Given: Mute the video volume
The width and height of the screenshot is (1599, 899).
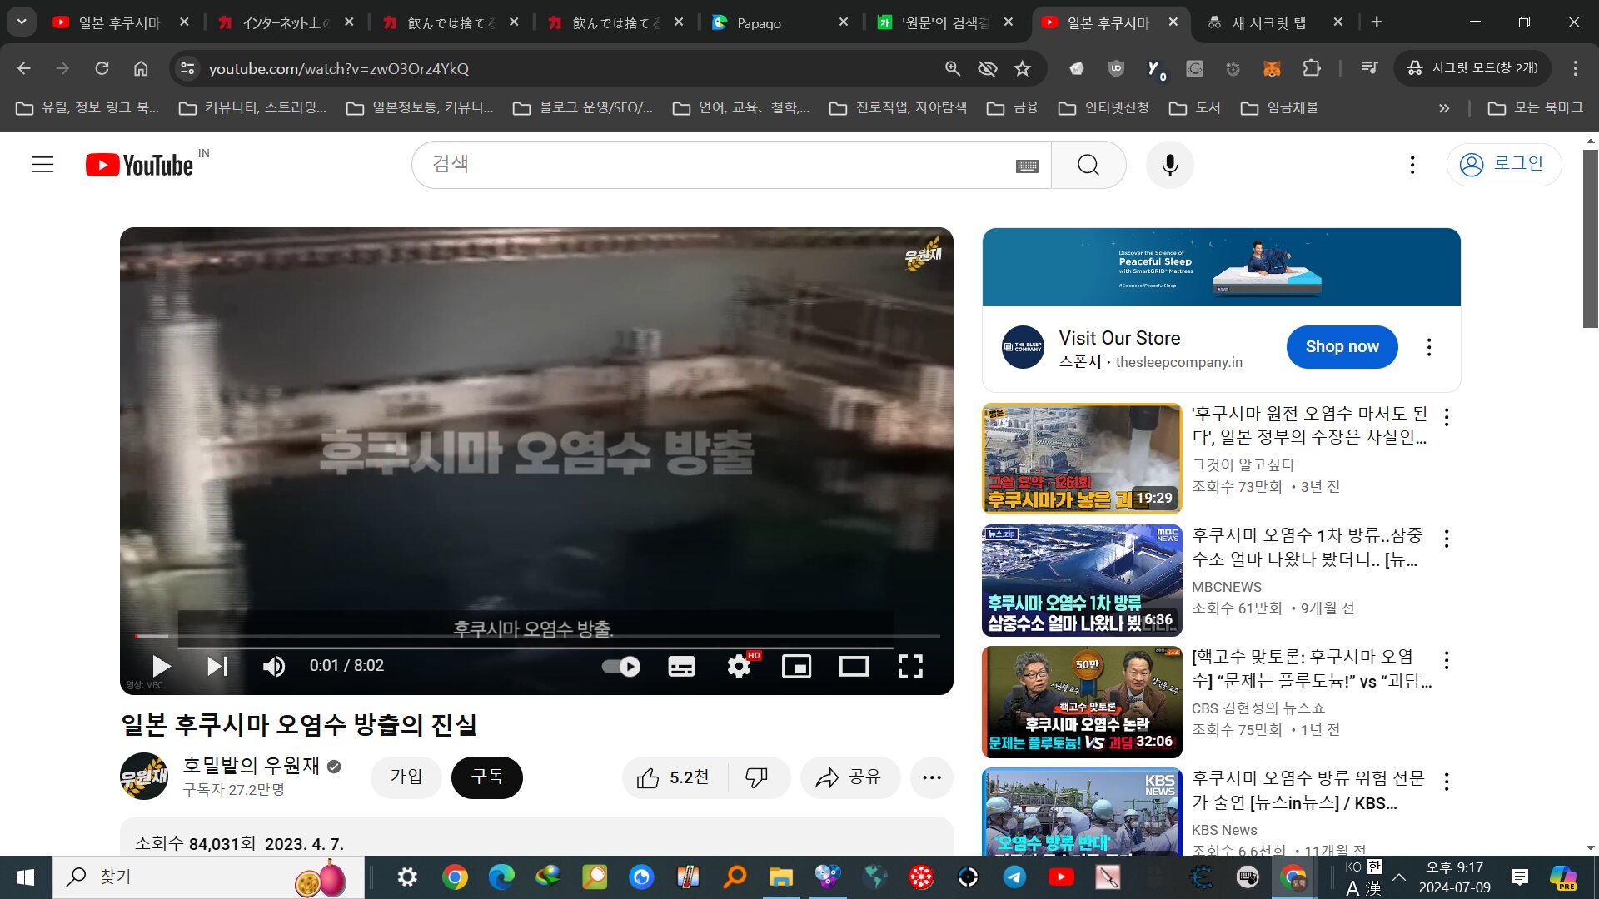Looking at the screenshot, I should pos(274,666).
